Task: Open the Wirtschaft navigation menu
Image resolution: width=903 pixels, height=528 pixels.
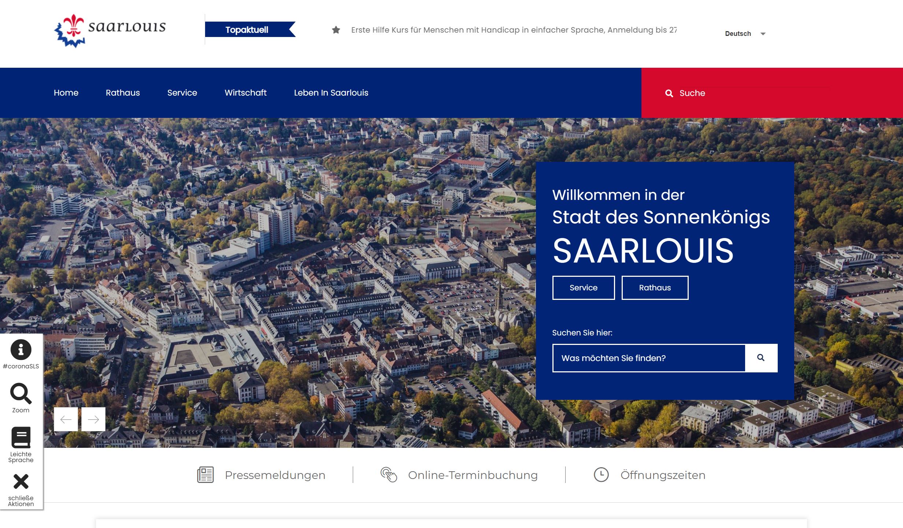Action: (x=245, y=93)
